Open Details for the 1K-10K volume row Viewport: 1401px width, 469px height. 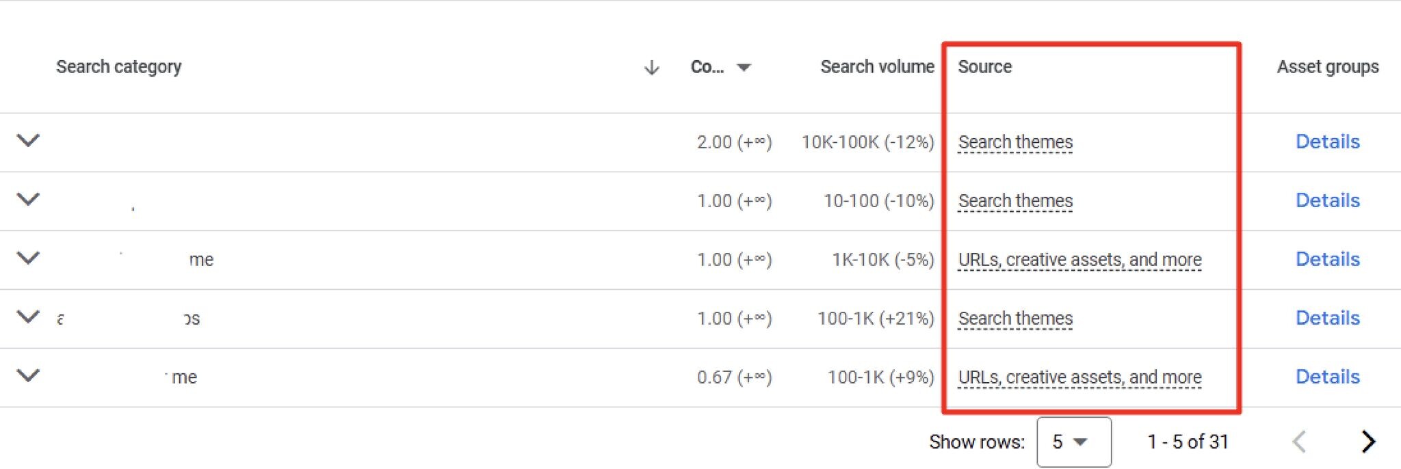(1327, 259)
